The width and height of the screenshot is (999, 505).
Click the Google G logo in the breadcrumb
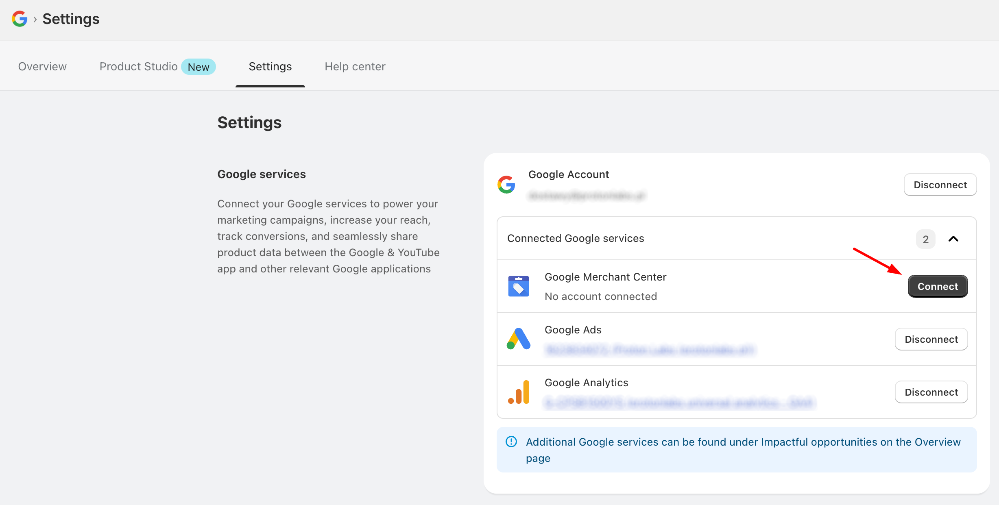tap(19, 18)
